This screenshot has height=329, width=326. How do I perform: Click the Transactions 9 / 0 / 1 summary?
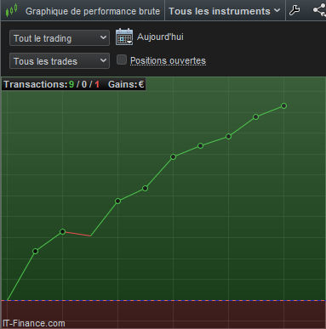point(52,84)
